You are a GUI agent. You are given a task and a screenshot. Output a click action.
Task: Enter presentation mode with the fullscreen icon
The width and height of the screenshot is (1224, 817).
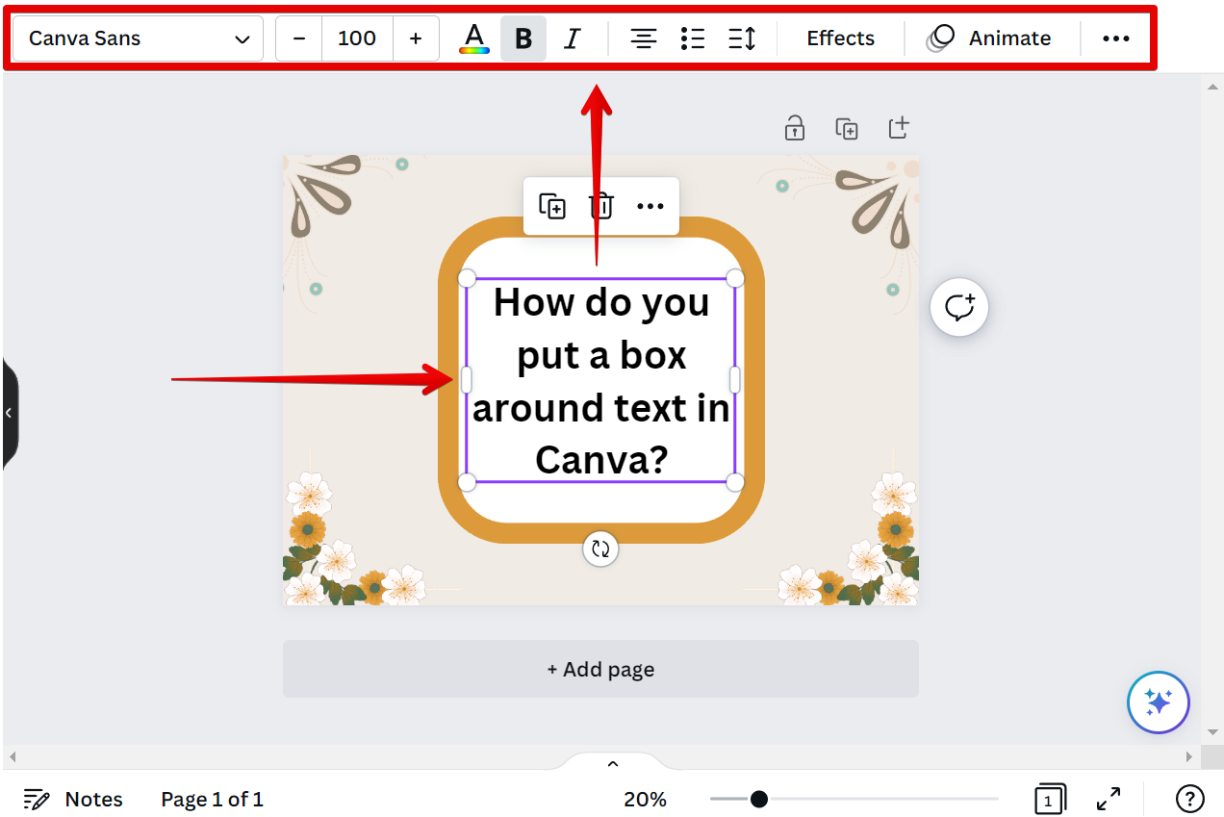click(1109, 799)
